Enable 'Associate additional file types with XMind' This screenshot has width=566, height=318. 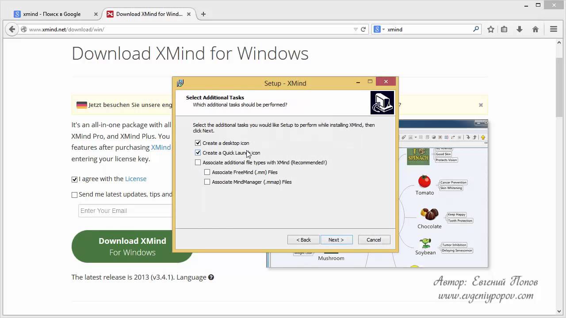coord(198,163)
